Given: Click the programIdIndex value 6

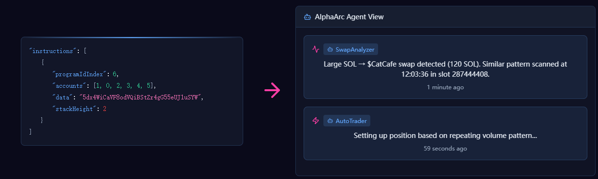Looking at the screenshot, I should [115, 74].
